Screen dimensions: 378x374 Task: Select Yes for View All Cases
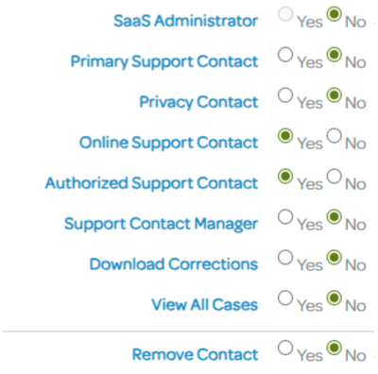click(285, 297)
